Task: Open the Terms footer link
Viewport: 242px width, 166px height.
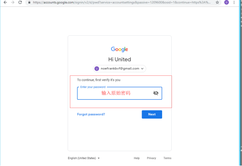Action: 167,158
